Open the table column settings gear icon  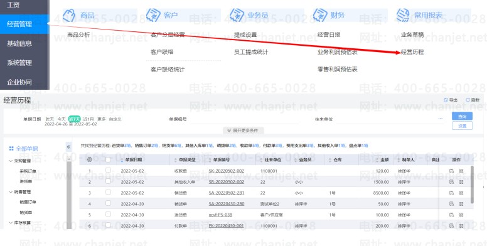(x=90, y=159)
